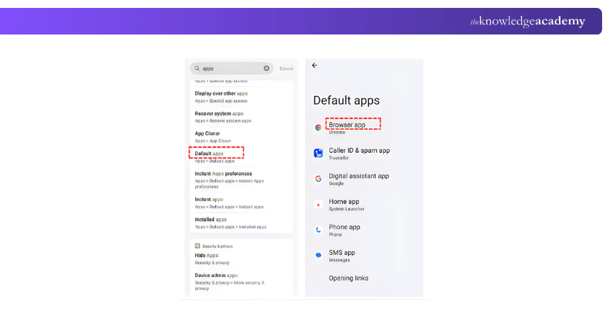
Task: Open 'Device admin apps' result
Action: [241, 281]
